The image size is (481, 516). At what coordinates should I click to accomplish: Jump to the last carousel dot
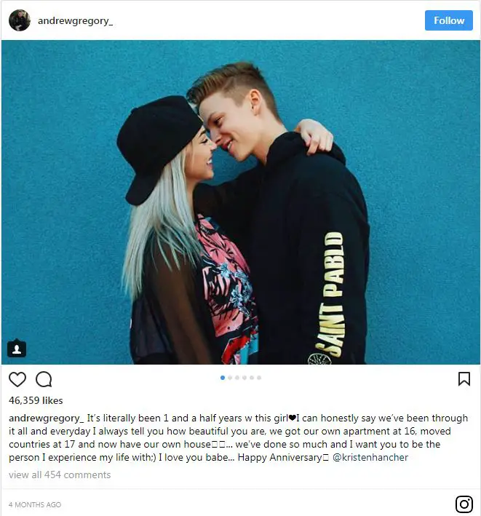point(259,378)
